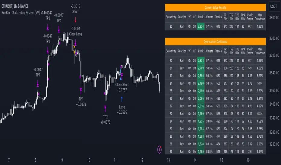Click Profit 2,834 in Current Setup Results
Image resolution: width=281 pixels, height=165 pixels.
pyautogui.click(x=201, y=26)
